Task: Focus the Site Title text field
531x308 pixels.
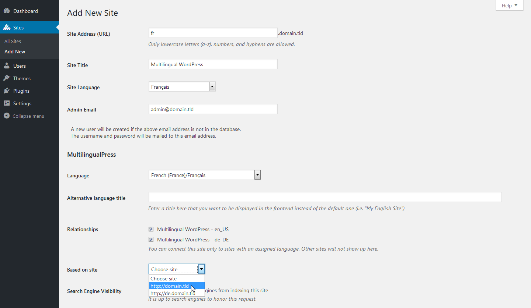Action: tap(213, 64)
